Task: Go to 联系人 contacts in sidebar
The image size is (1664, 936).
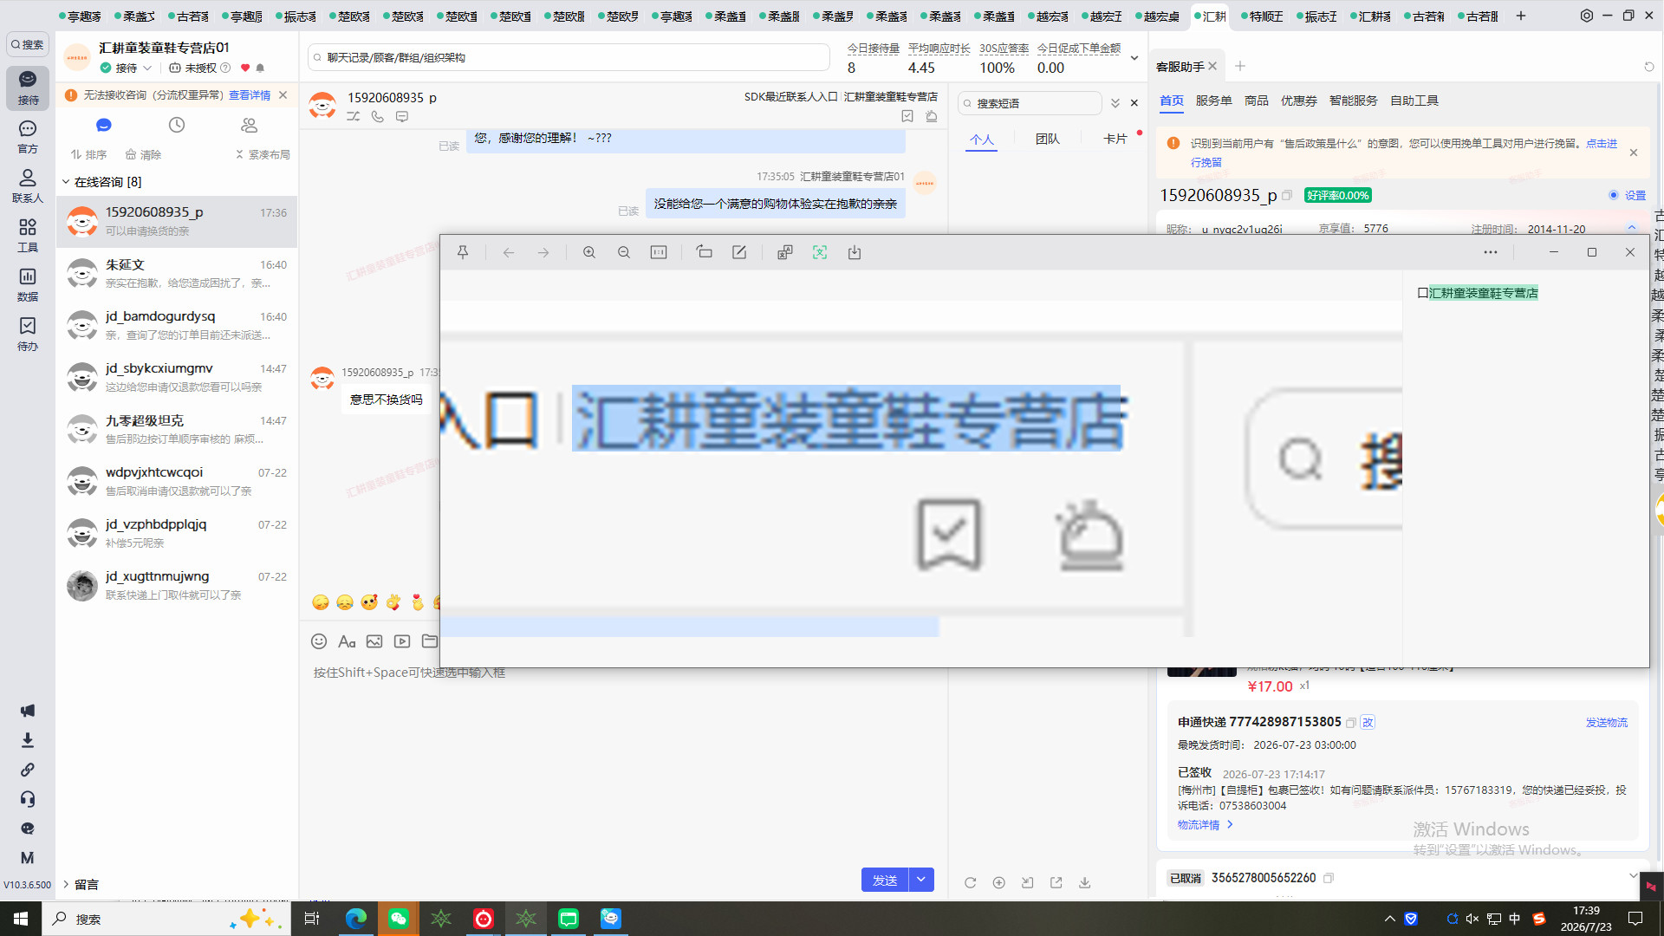Action: coord(28,185)
